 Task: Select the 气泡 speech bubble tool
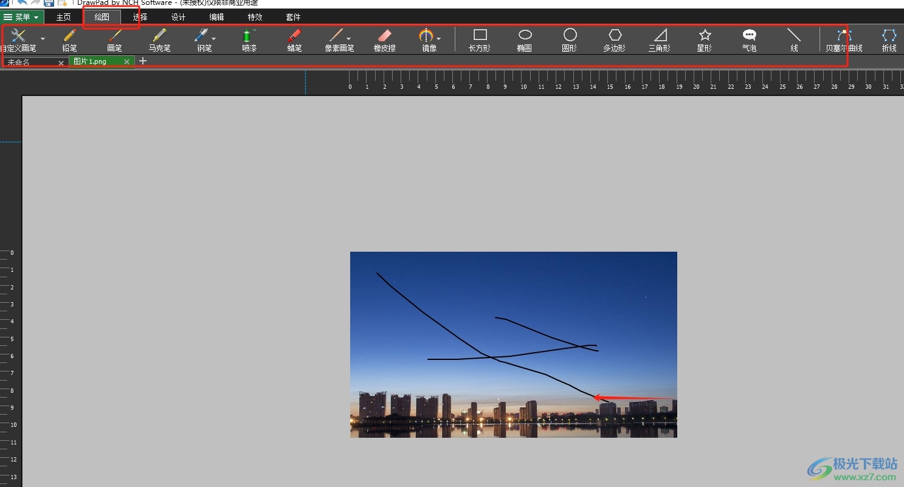point(749,40)
